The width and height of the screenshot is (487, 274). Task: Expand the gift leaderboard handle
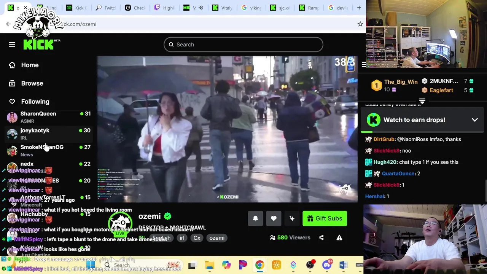click(x=422, y=101)
